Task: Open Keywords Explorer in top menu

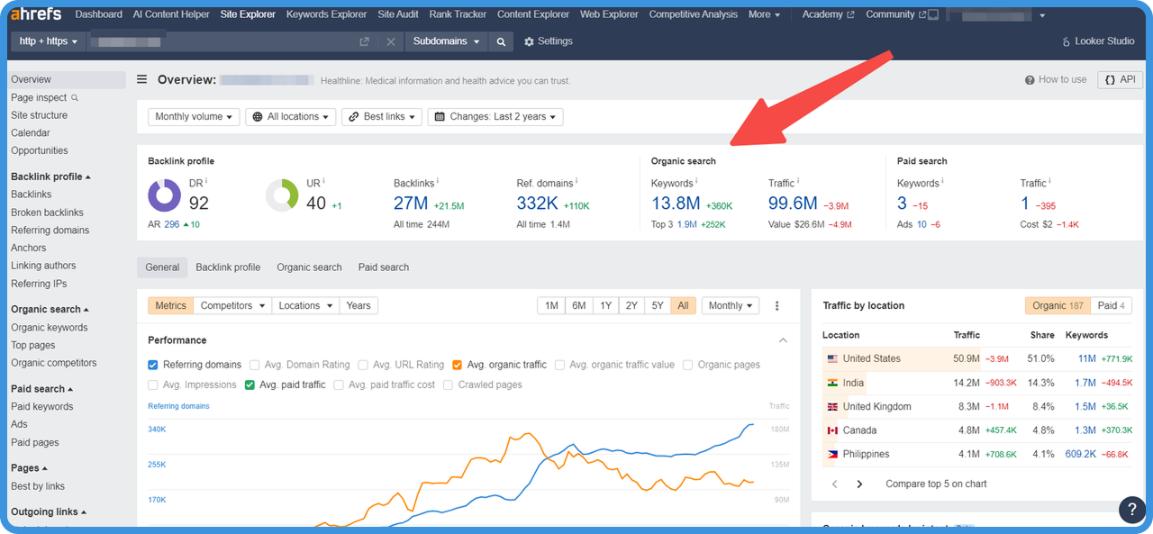Action: [x=326, y=14]
